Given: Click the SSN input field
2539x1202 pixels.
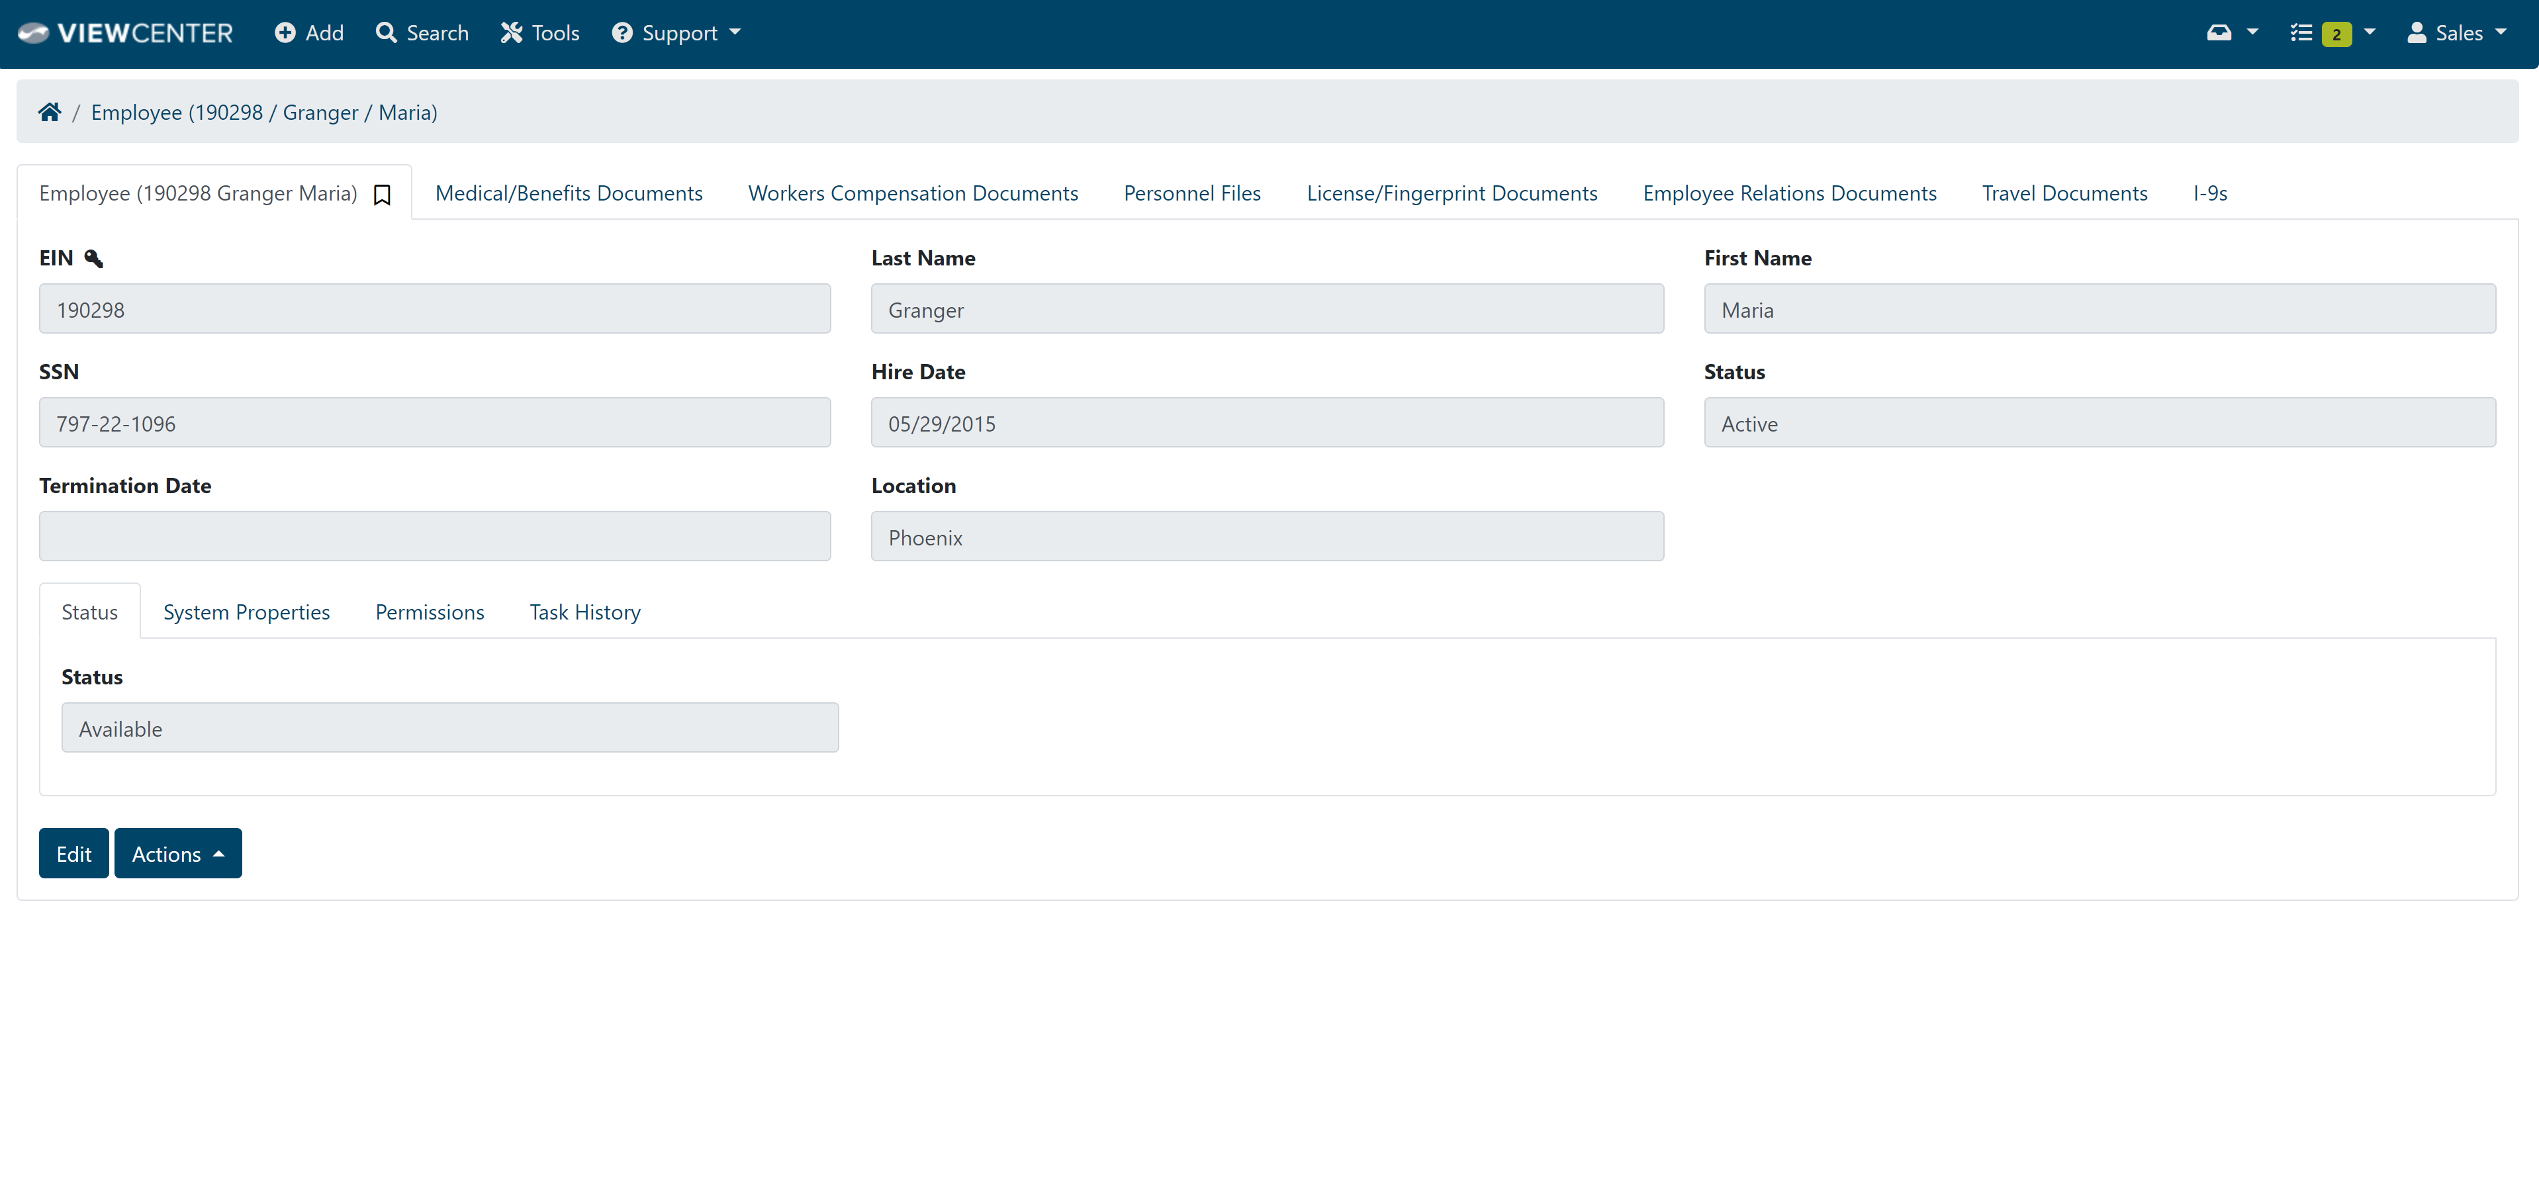Looking at the screenshot, I should pyautogui.click(x=436, y=423).
